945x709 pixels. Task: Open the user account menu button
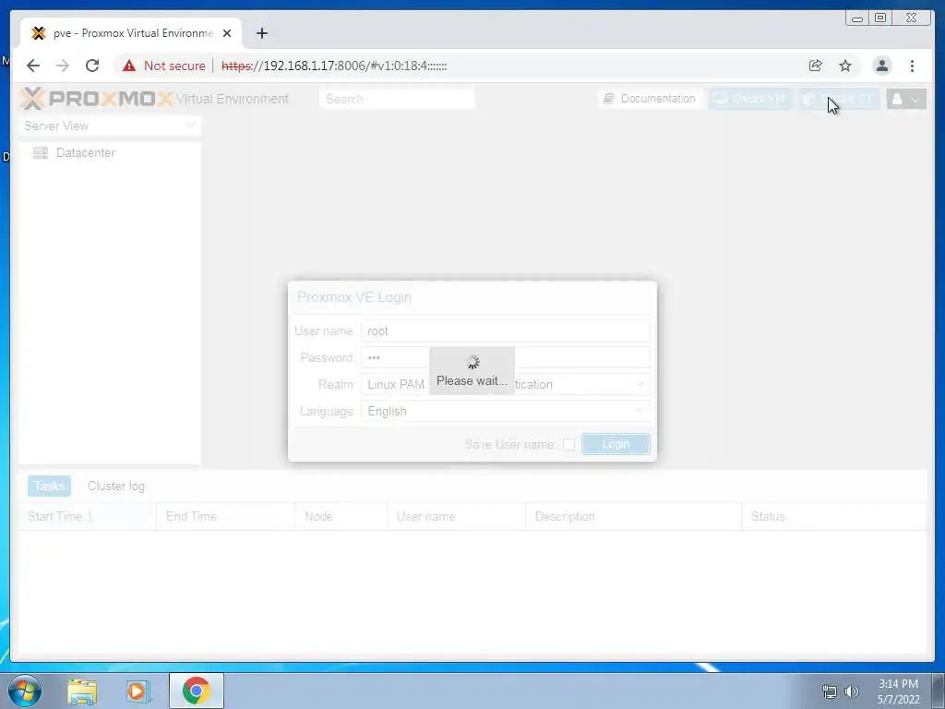[x=906, y=99]
